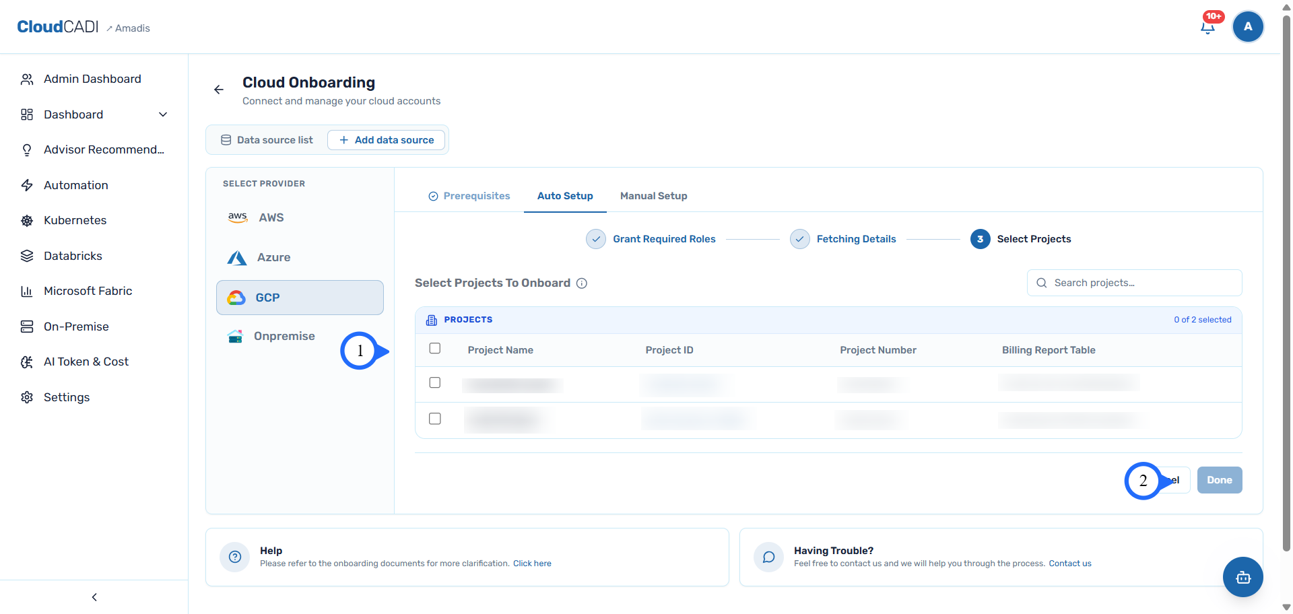Image resolution: width=1293 pixels, height=614 pixels.
Task: Click the page vertical scrollbar
Action: (x=1286, y=283)
